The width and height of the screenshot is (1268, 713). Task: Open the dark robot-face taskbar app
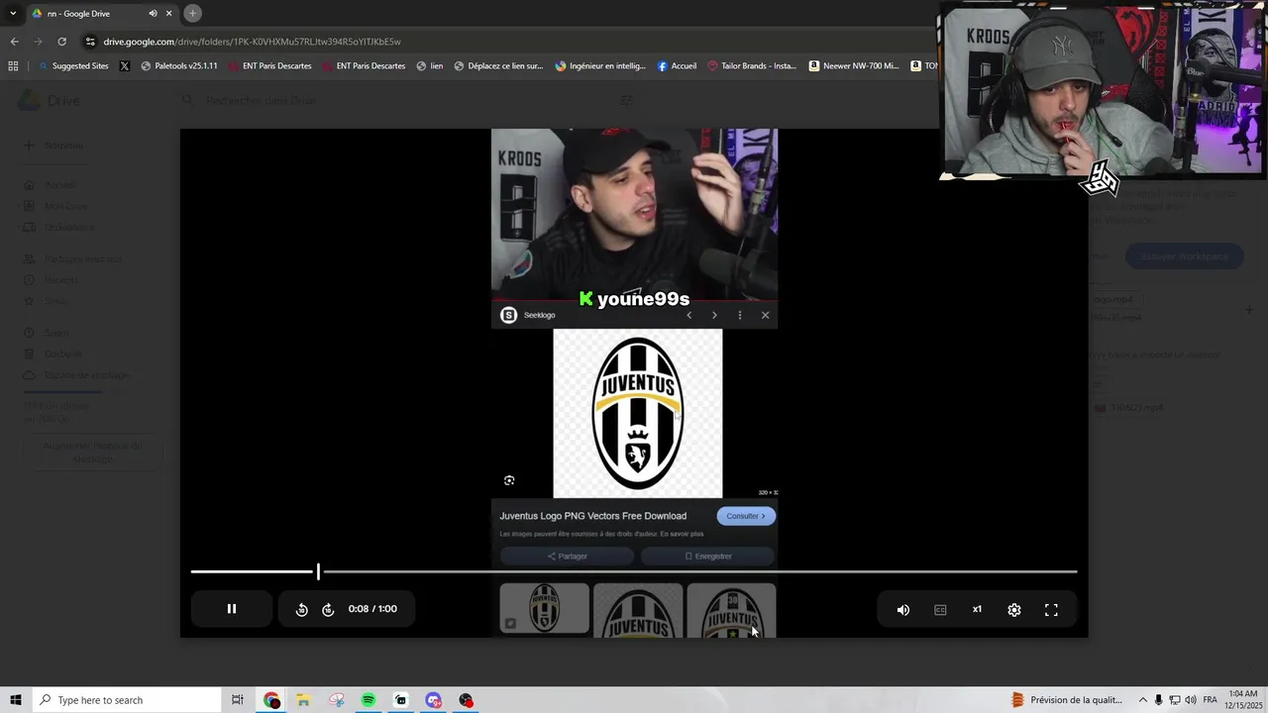[x=401, y=700]
